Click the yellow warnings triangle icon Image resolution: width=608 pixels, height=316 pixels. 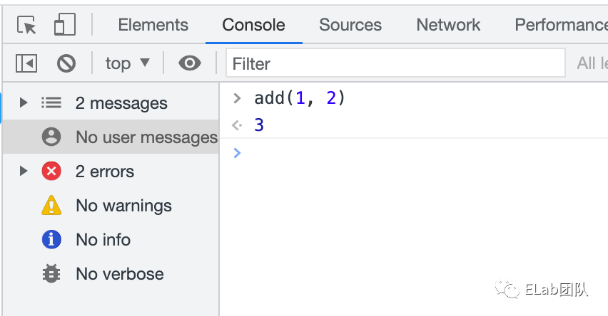pos(51,206)
